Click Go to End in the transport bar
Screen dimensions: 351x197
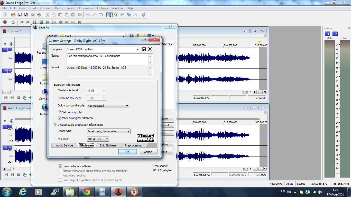(x=80, y=22)
